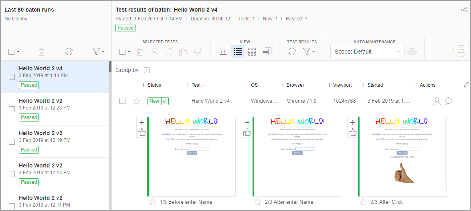The width and height of the screenshot is (471, 211).
Task: Tick checkbox for Hello World 2 v4 test row
Action: (123, 101)
